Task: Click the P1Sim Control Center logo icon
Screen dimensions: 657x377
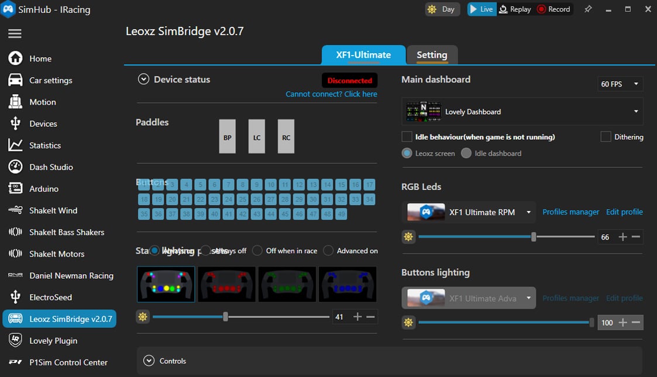Action: click(15, 362)
